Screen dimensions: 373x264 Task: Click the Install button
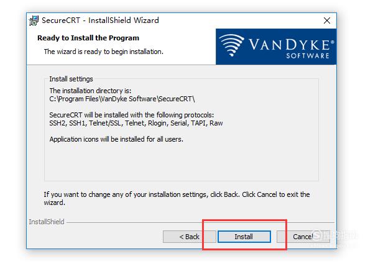pyautogui.click(x=244, y=237)
